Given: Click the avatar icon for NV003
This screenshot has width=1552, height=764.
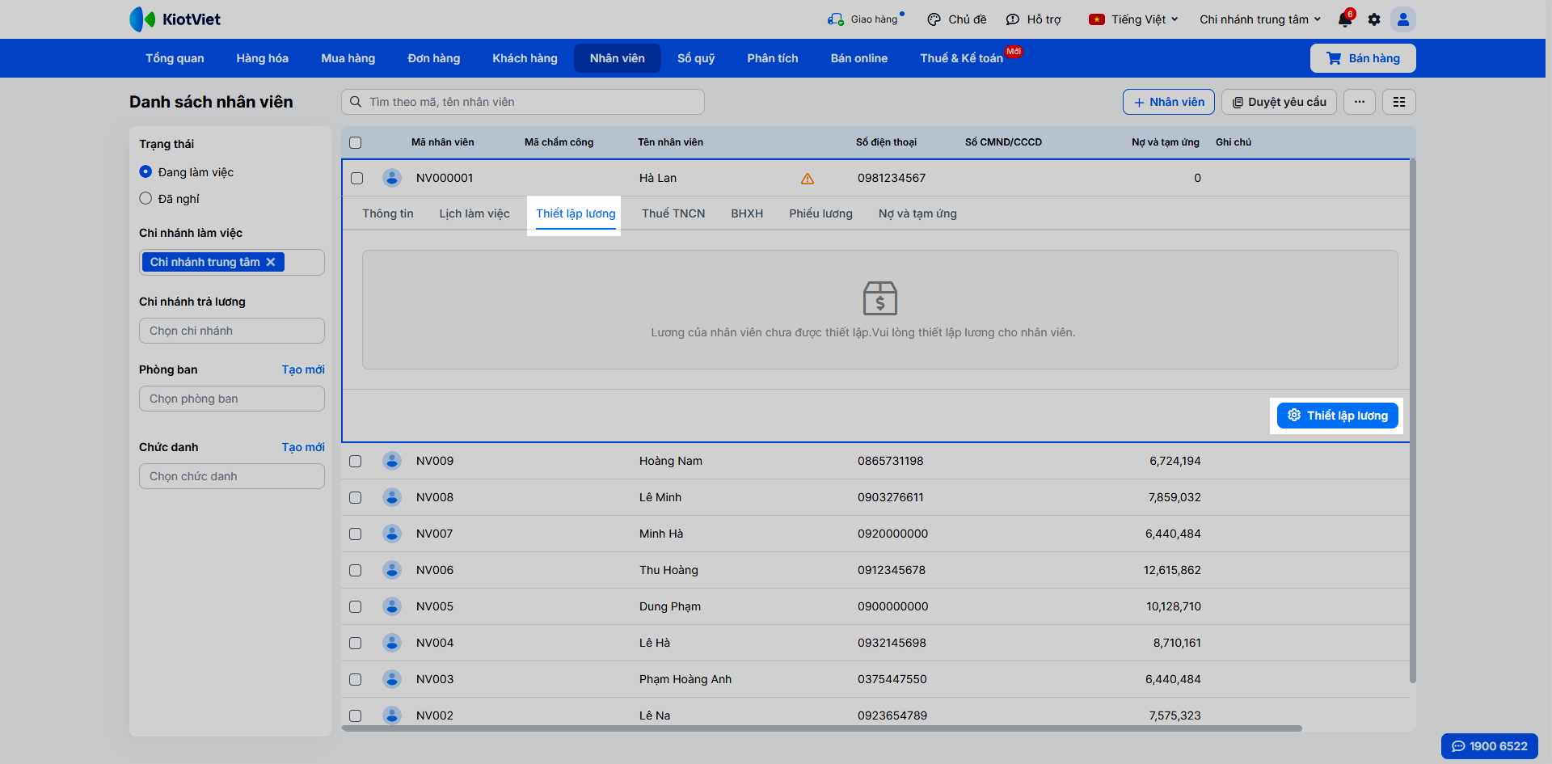Looking at the screenshot, I should point(392,679).
